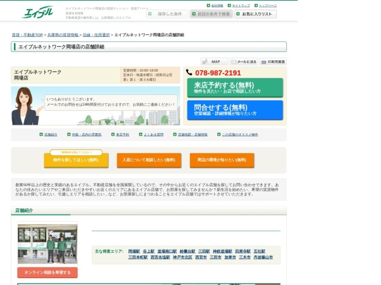Screen dimensions: 381x285
Task: Open the 鈴蘭台駅 area link
Action: [187, 251]
